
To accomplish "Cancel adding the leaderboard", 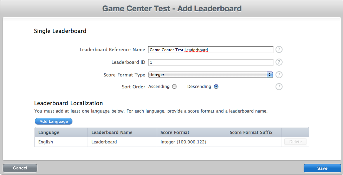I will (20, 168).
